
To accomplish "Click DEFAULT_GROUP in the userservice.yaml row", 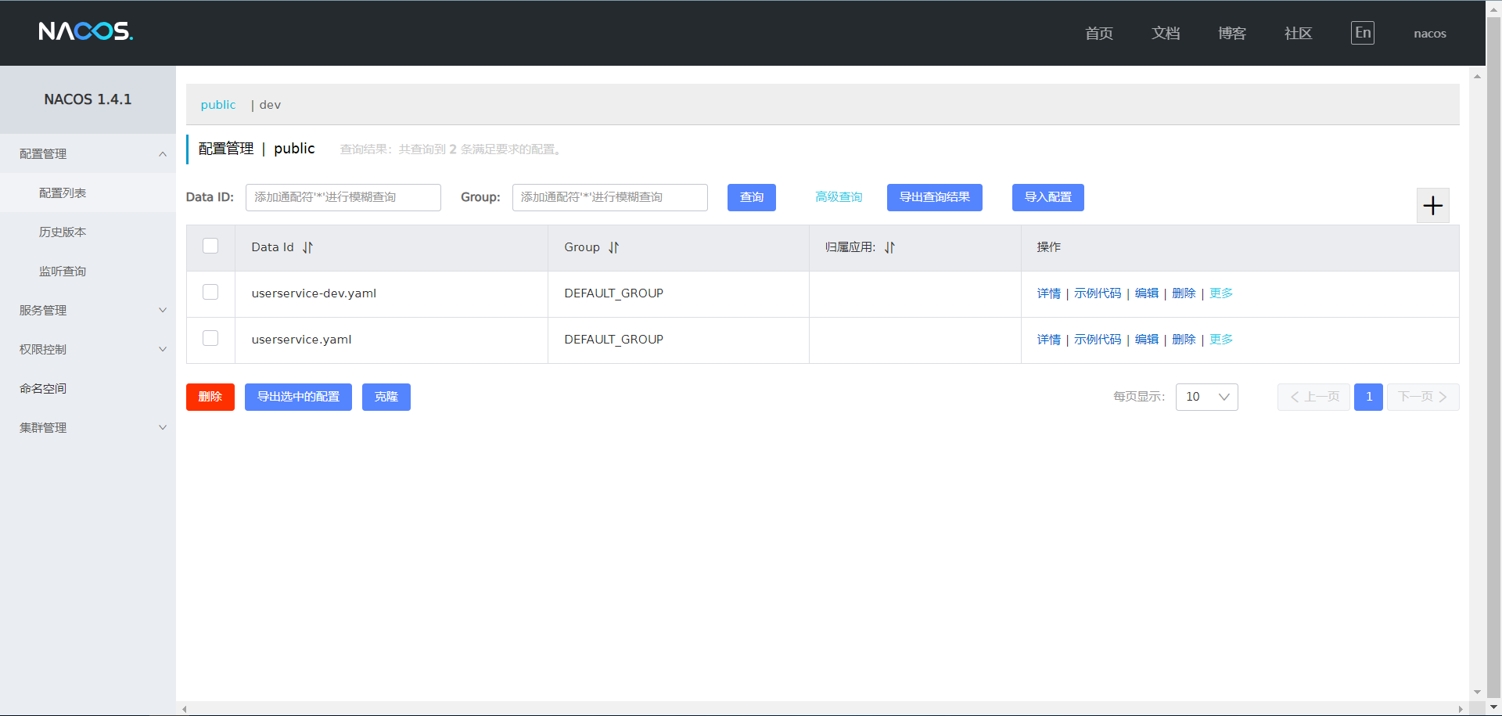I will [613, 340].
